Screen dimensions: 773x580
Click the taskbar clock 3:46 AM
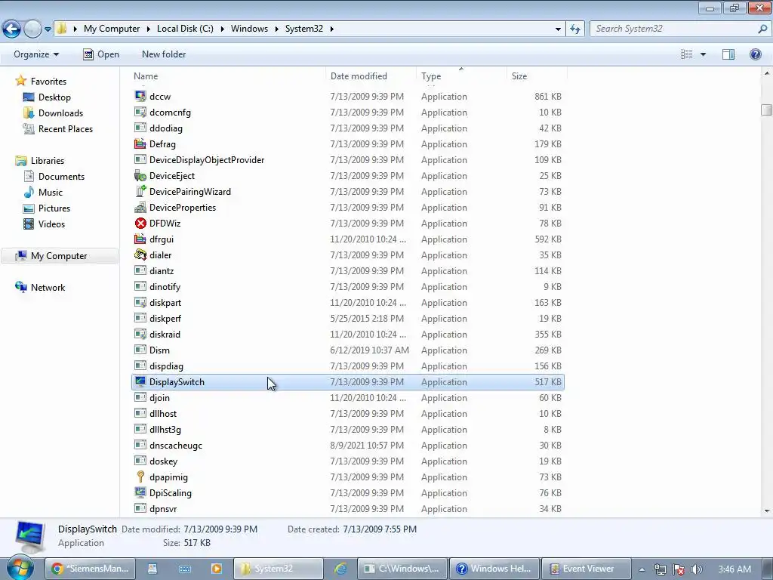[x=735, y=569]
